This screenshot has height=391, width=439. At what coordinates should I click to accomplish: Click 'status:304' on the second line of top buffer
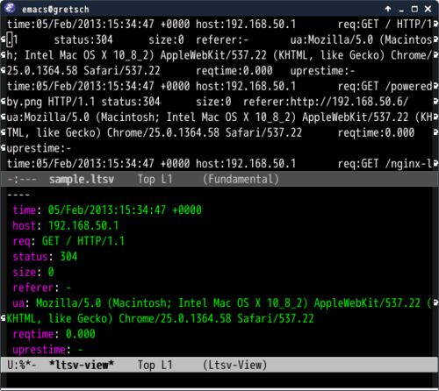[x=83, y=39]
